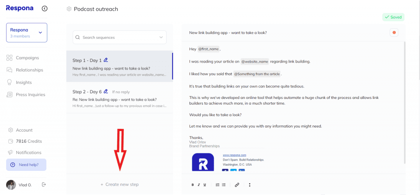Click the Respona logo
420x195 pixels.
[x=20, y=8]
